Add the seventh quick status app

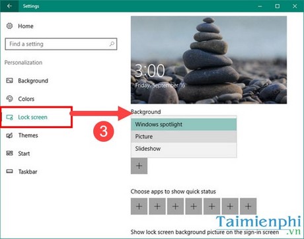click(248, 206)
